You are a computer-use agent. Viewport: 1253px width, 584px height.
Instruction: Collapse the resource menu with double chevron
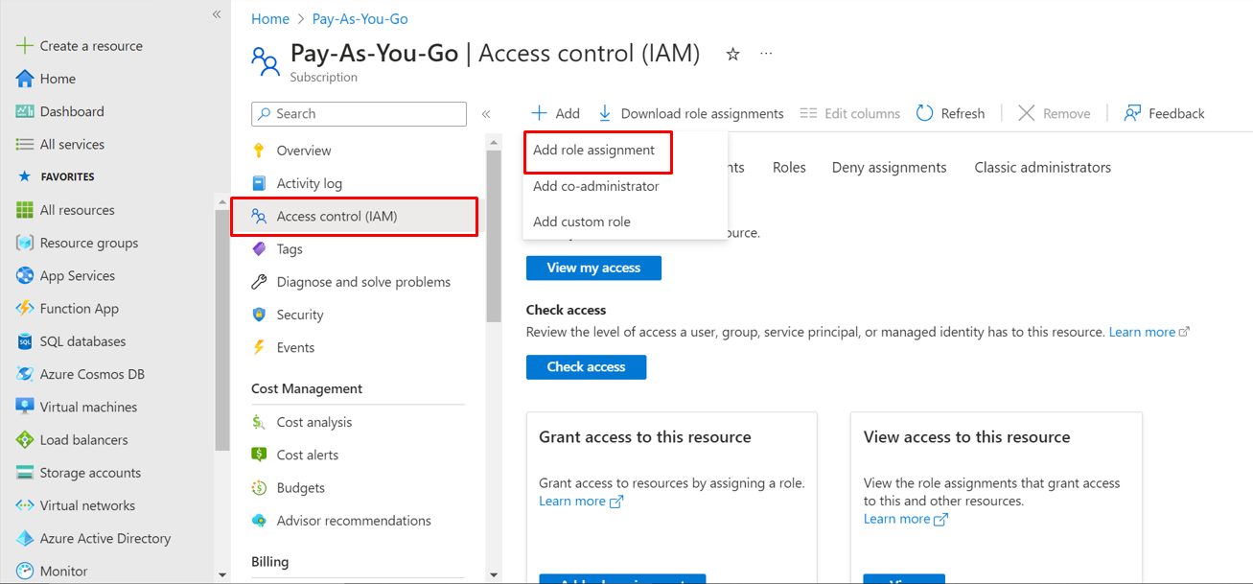[x=486, y=114]
